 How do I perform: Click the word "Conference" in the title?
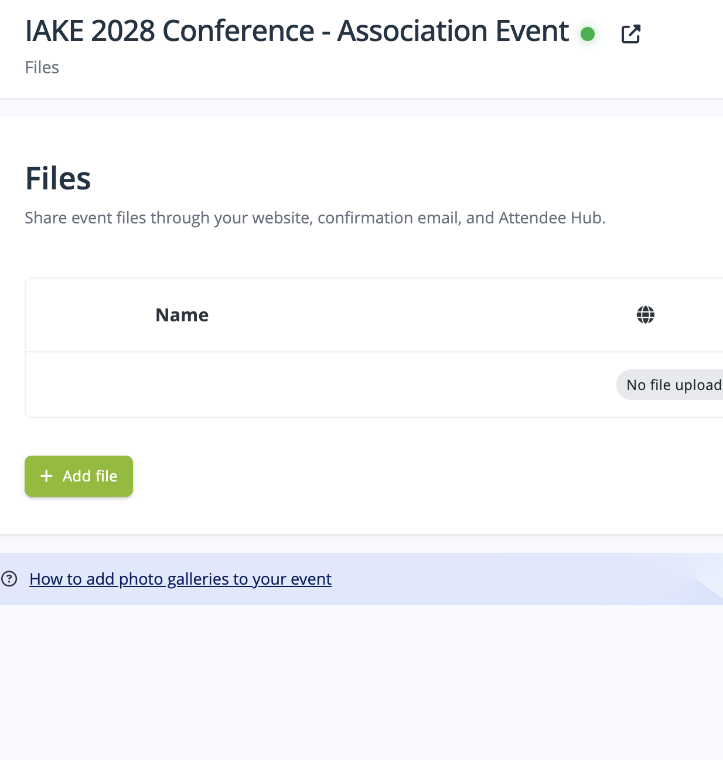238,31
